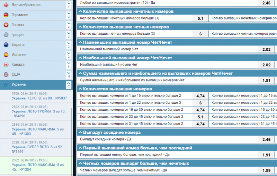
Task: Bet 2.46 on Выпадут соседние номера Да
Action: tap(266, 140)
